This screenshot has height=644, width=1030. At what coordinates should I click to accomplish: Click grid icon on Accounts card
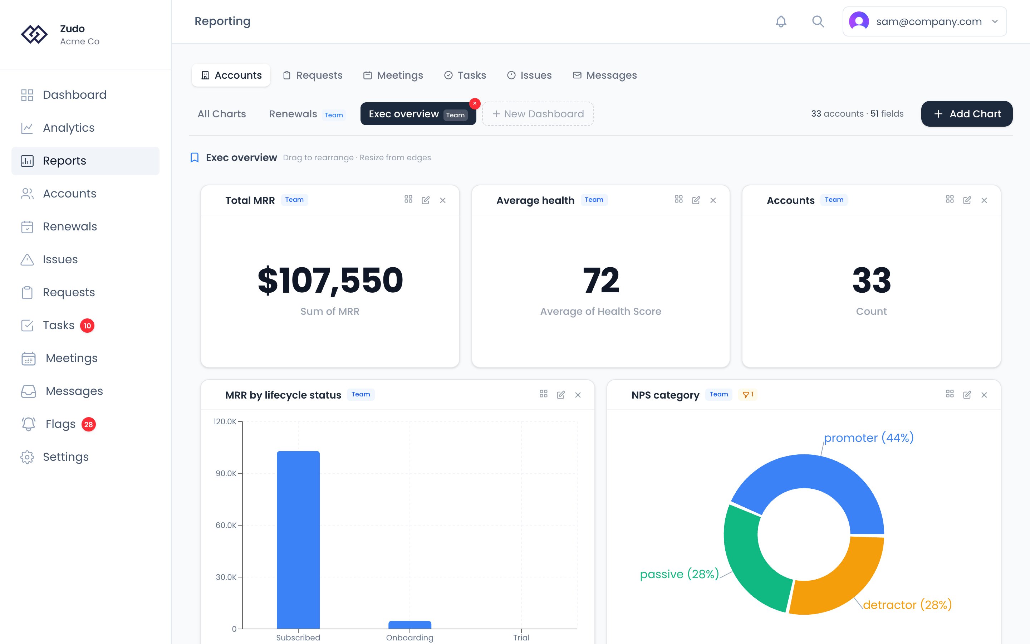click(950, 199)
